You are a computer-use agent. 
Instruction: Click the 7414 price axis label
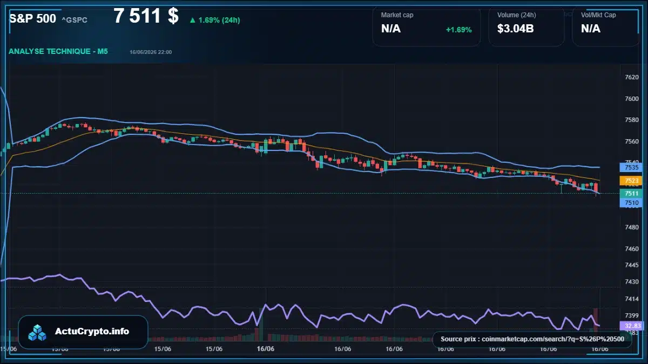631,299
